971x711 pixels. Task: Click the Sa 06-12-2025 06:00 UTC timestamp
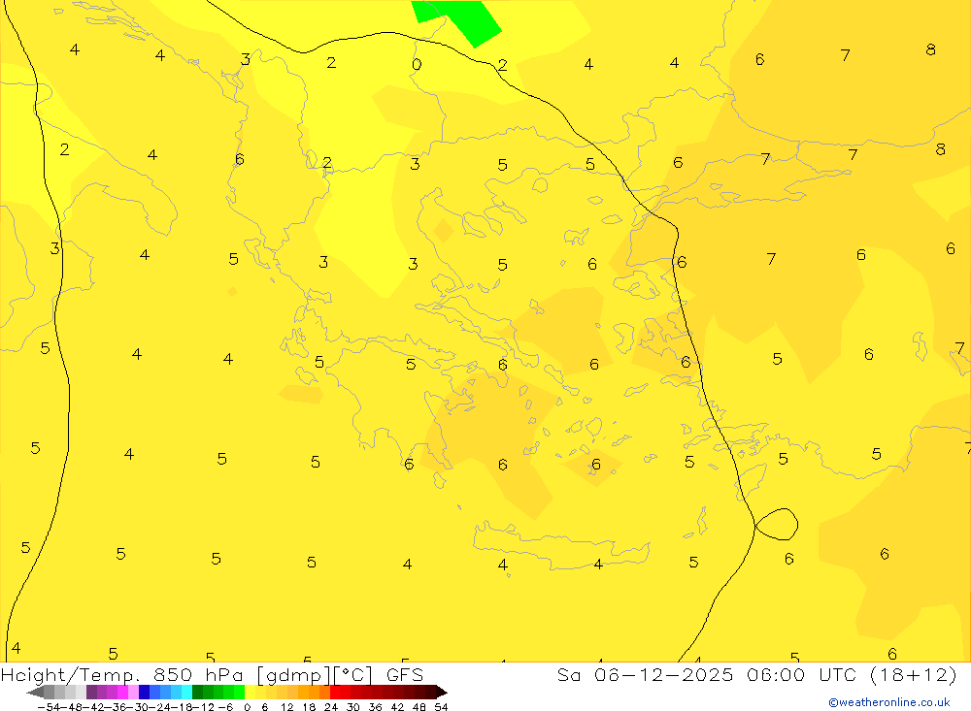point(756,674)
